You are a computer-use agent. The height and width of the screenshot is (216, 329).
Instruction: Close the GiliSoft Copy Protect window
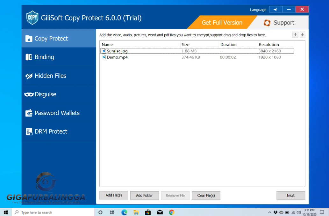coord(302,10)
